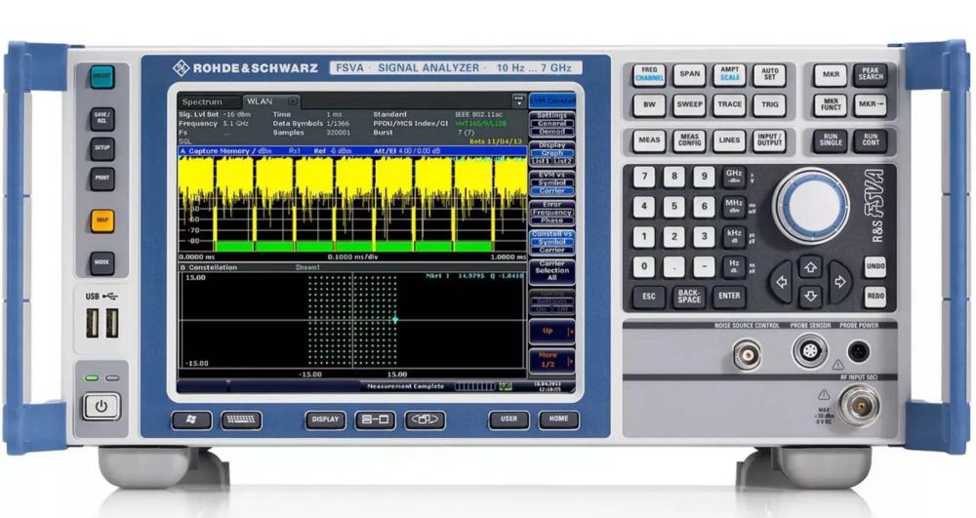
Task: Click the UNDO key
Action: point(874,266)
